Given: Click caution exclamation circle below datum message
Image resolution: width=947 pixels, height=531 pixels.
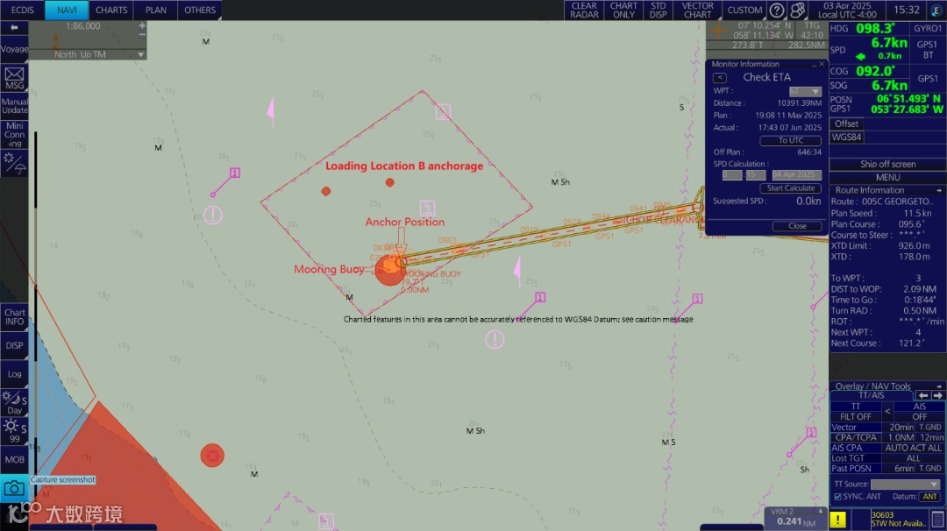Looking at the screenshot, I should [x=495, y=340].
